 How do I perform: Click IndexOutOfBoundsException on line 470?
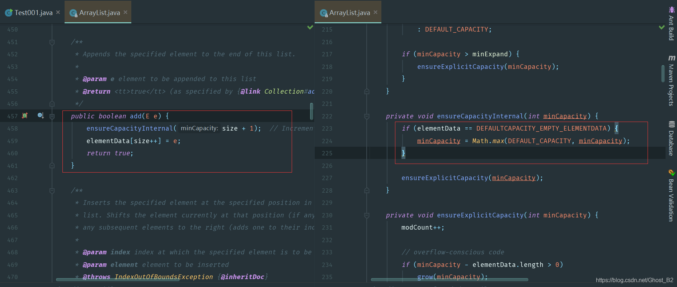point(164,277)
